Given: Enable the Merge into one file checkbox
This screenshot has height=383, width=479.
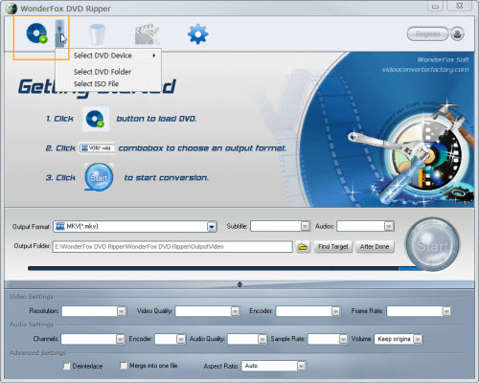Looking at the screenshot, I should point(124,366).
